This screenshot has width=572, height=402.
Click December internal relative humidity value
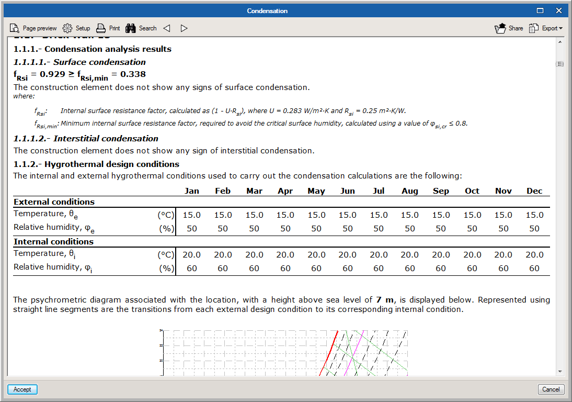pyautogui.click(x=534, y=269)
